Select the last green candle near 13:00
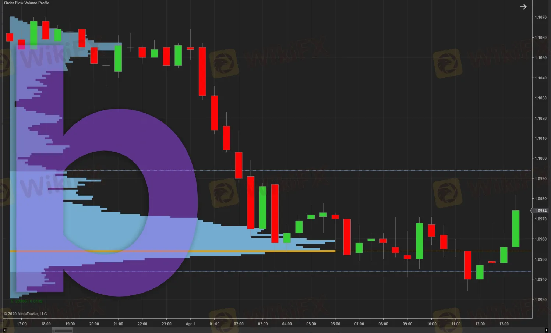This screenshot has width=551, height=333. [516, 229]
